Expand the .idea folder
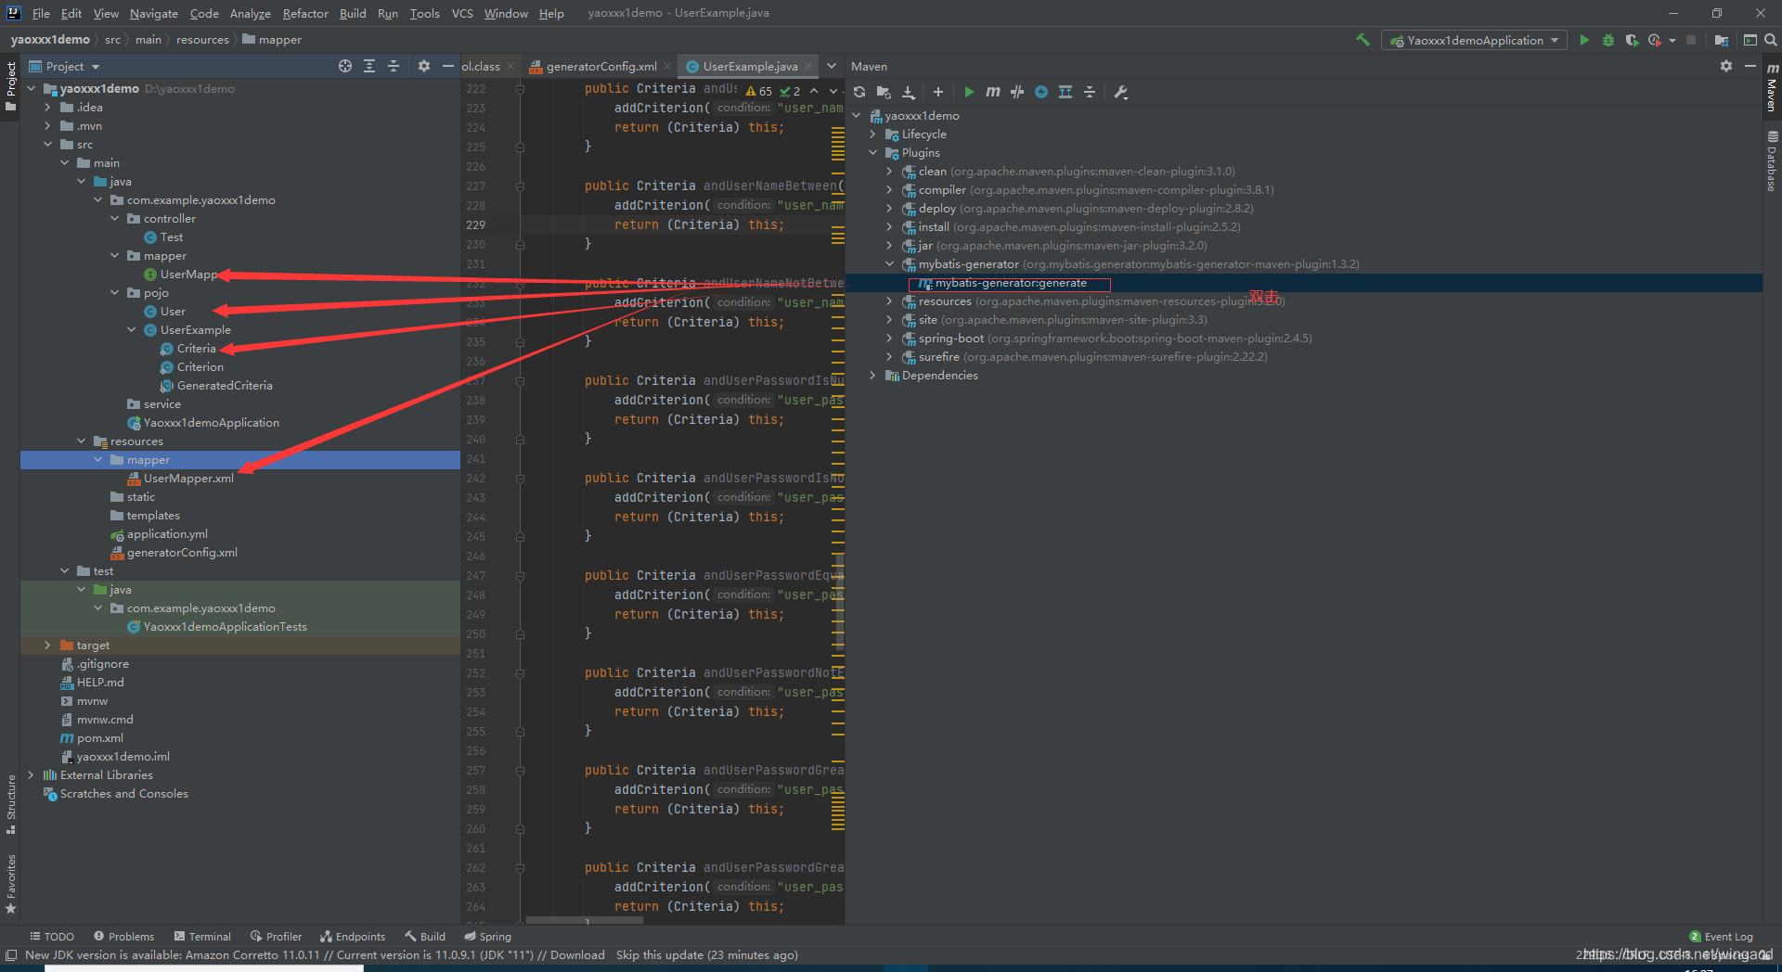The width and height of the screenshot is (1782, 972). pos(47,108)
